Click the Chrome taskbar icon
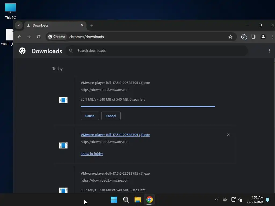The height and width of the screenshot is (206, 275). [149, 200]
